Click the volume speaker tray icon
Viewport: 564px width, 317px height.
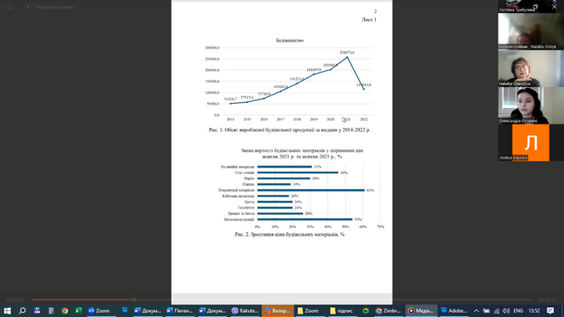506,311
